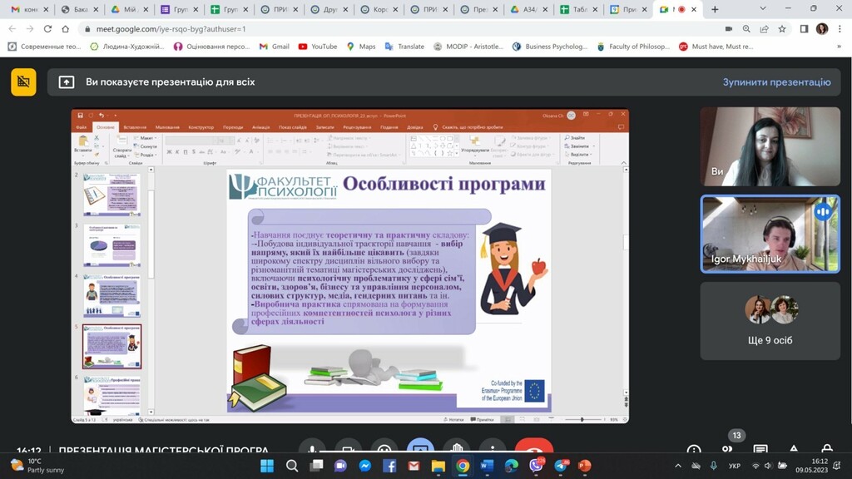Viewport: 852px width, 479px height.
Task: Show hidden system tray icons
Action: pyautogui.click(x=677, y=466)
